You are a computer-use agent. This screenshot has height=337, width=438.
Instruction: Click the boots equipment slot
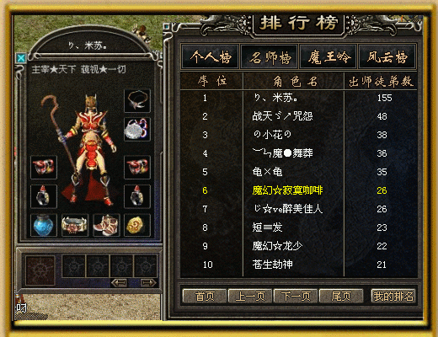coord(106,225)
